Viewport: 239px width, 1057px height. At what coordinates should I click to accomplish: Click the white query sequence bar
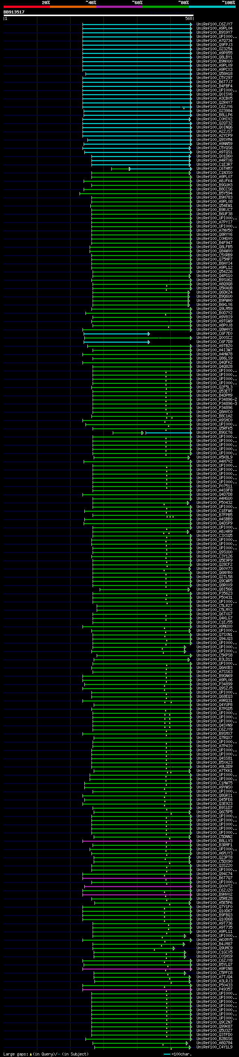click(99, 15)
